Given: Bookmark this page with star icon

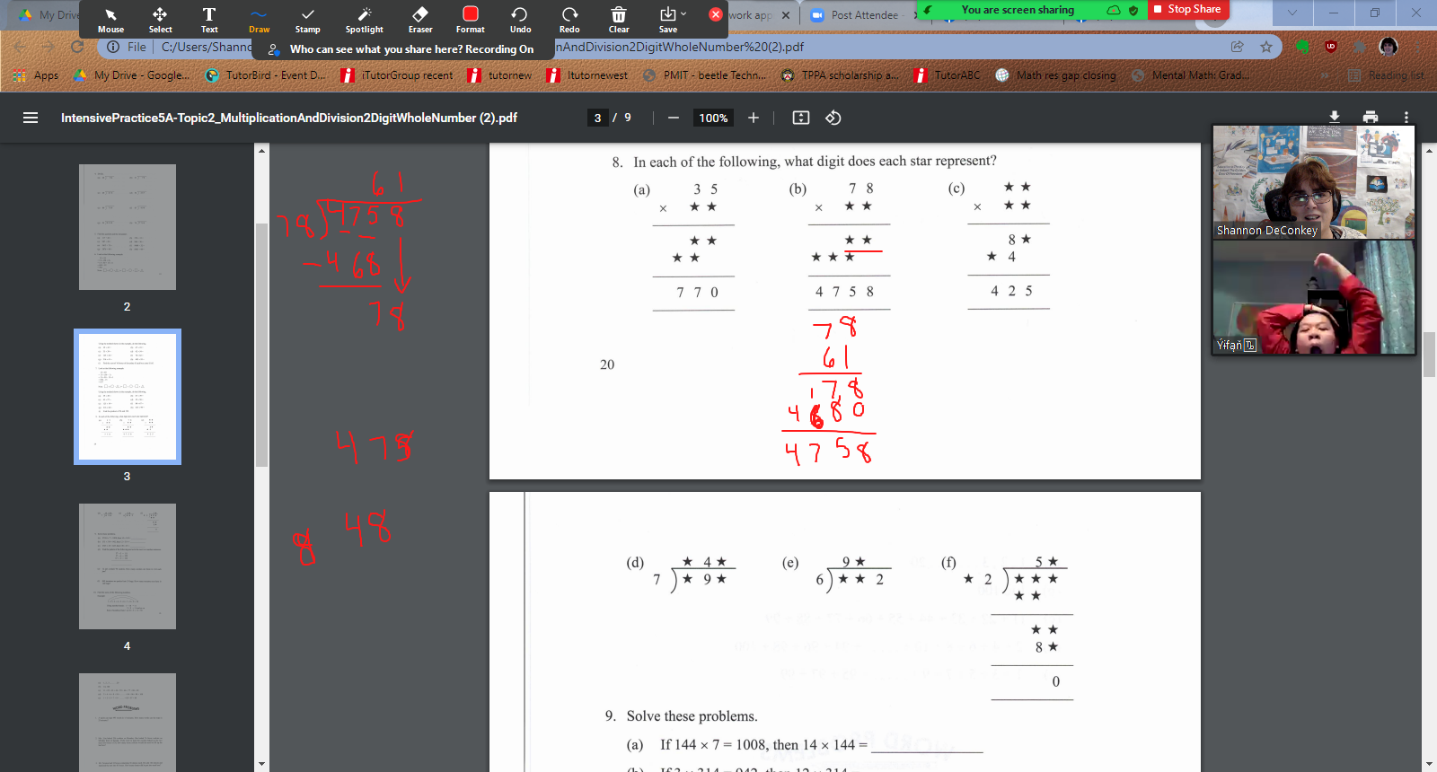Looking at the screenshot, I should tap(1266, 47).
